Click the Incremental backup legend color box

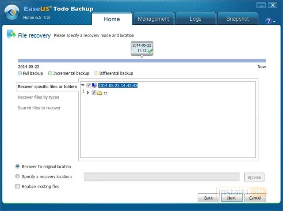[50, 73]
